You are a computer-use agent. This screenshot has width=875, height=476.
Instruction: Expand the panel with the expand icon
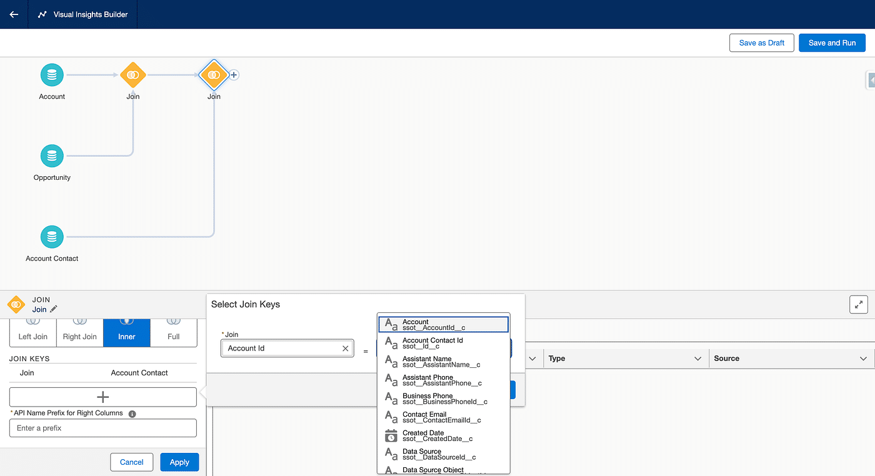[859, 305]
